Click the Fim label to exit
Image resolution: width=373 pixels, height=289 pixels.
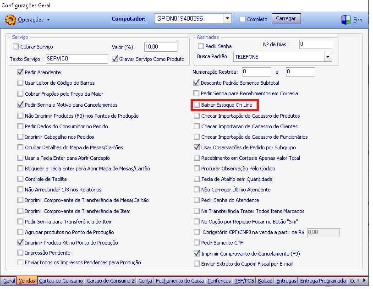coord(357,20)
